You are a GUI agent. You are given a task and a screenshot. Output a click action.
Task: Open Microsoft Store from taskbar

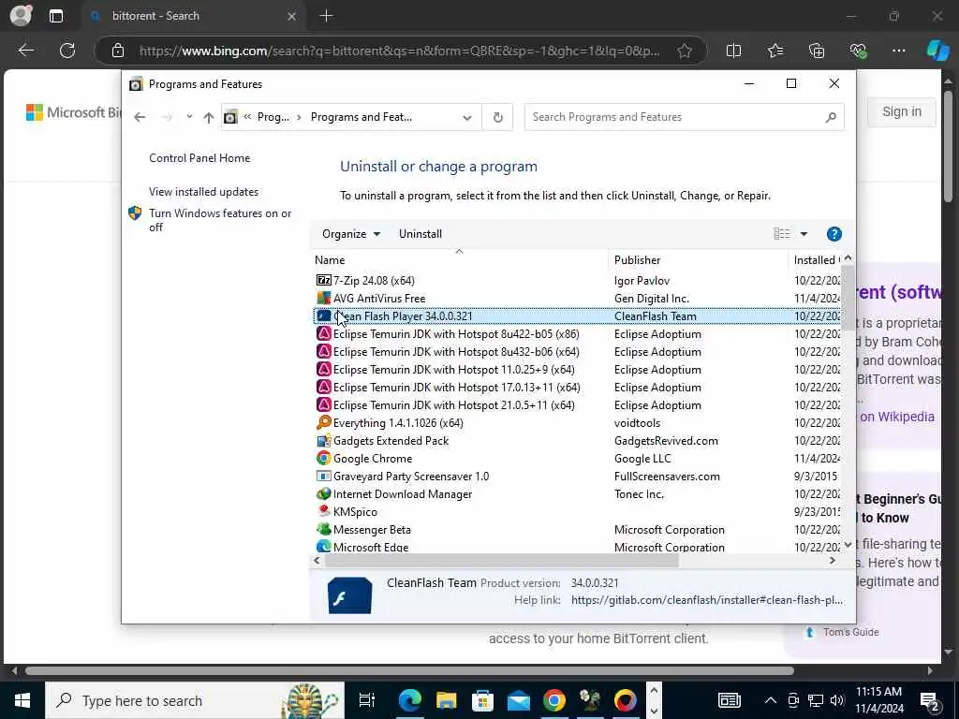click(x=482, y=700)
